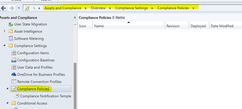
Task: Click Assets and Compliance in breadcrumb
Action: tap(63, 8)
